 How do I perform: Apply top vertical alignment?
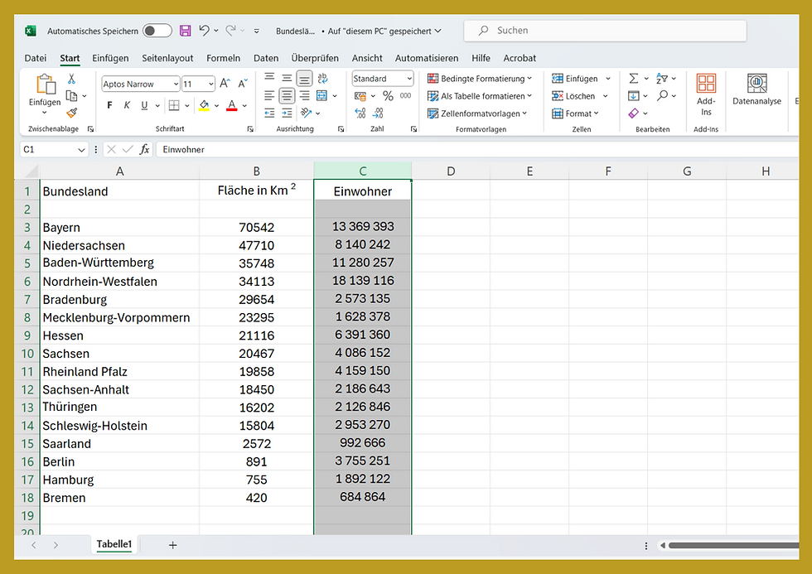click(269, 78)
